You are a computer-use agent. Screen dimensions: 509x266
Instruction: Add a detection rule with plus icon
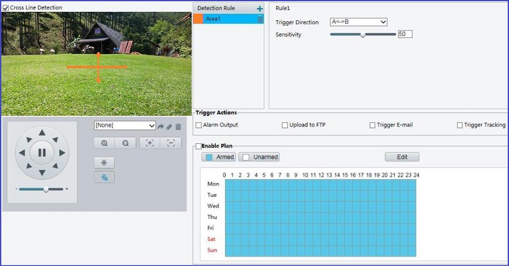(x=260, y=9)
